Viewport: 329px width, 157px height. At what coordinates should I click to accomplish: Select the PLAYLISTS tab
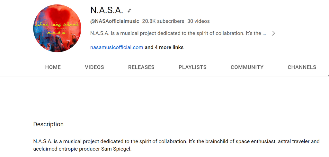tap(193, 67)
